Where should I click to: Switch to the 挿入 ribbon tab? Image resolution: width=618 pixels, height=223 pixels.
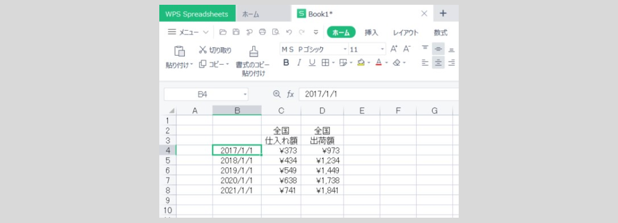pos(371,32)
